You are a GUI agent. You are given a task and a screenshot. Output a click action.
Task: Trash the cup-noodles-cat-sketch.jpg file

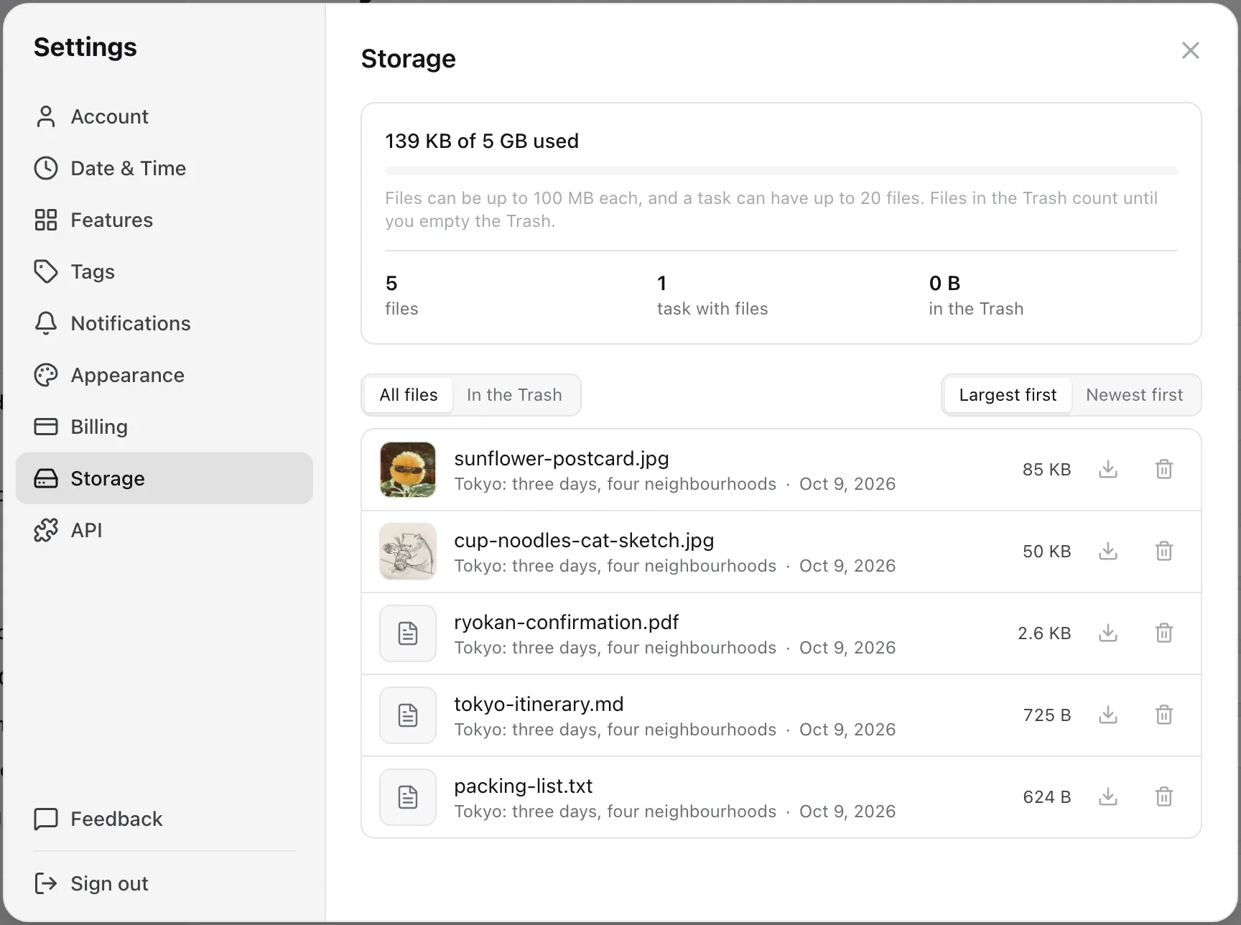1164,552
